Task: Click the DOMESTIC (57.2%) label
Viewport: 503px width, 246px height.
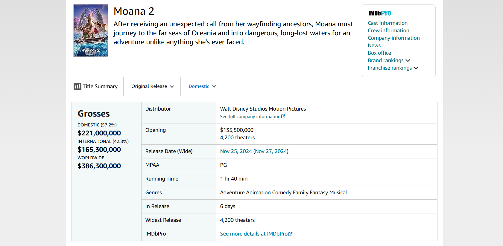Action: (x=97, y=125)
